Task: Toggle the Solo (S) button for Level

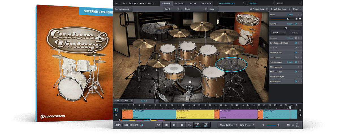Action: tap(296, 19)
